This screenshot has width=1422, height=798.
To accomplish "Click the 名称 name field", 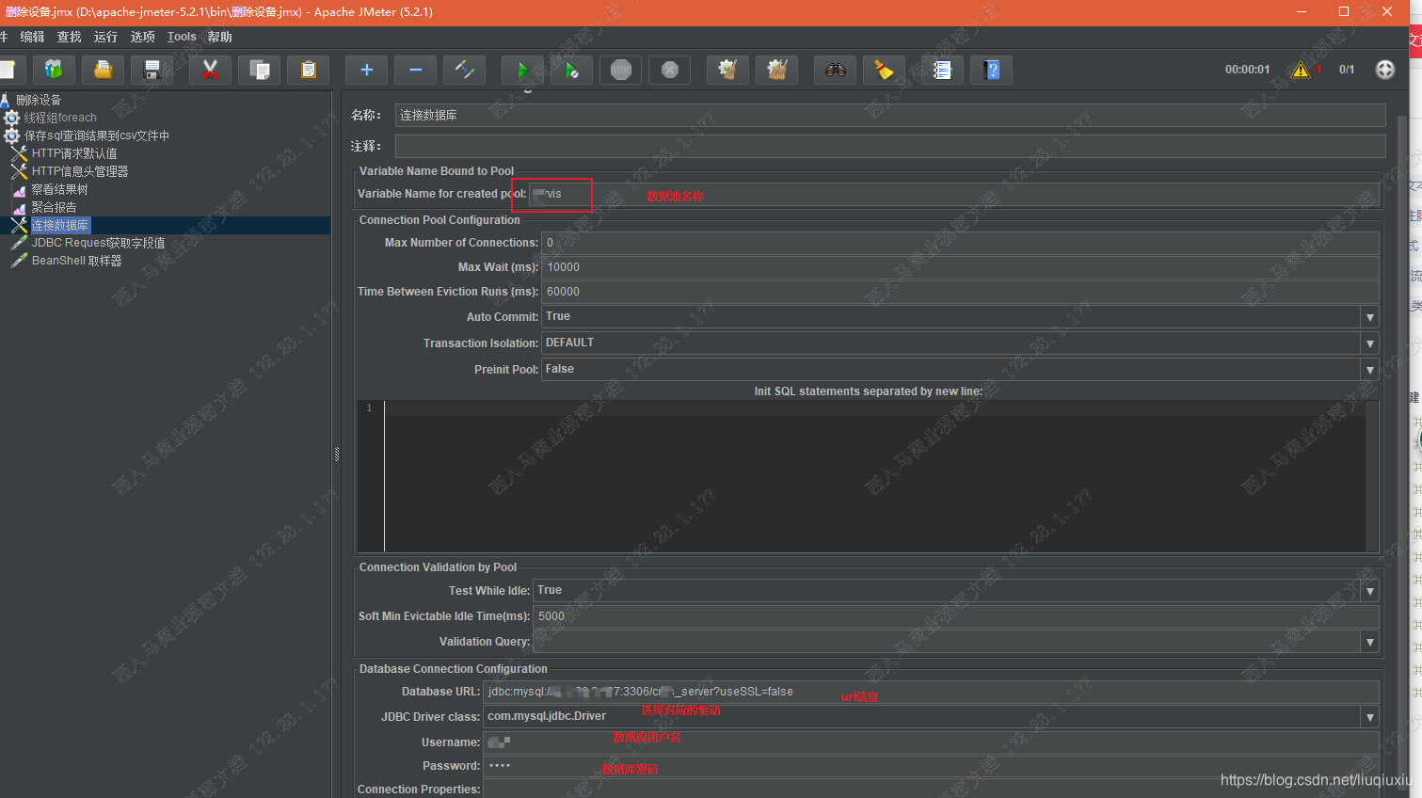I will (890, 115).
